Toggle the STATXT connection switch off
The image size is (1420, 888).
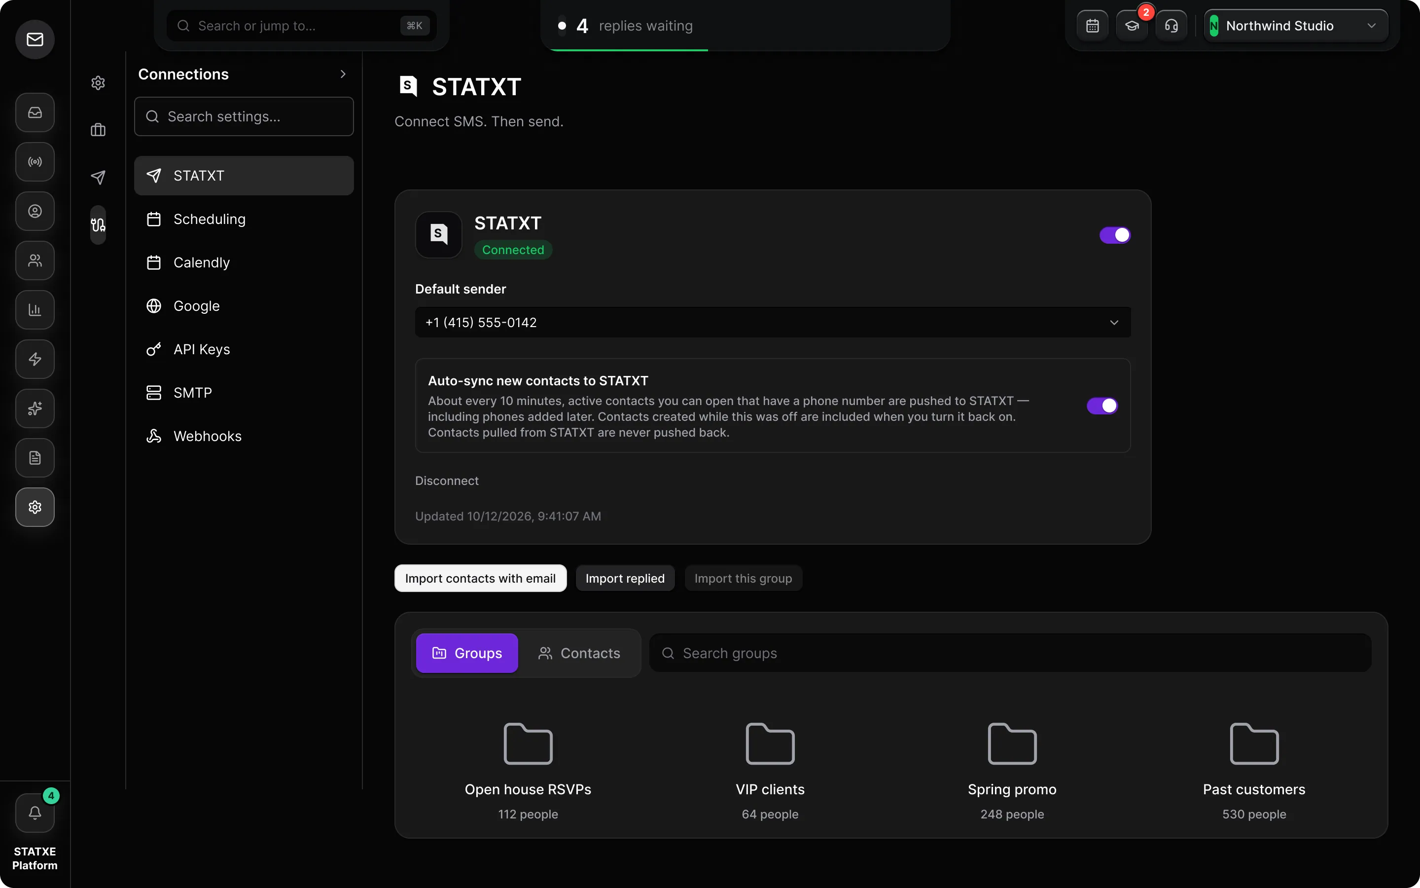pos(1115,235)
